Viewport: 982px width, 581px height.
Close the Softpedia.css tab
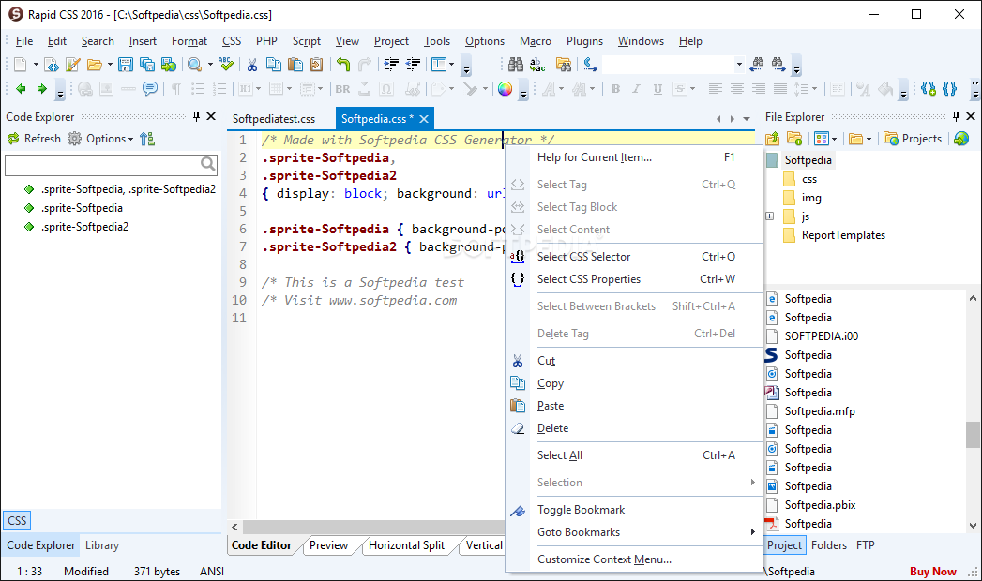coord(424,119)
